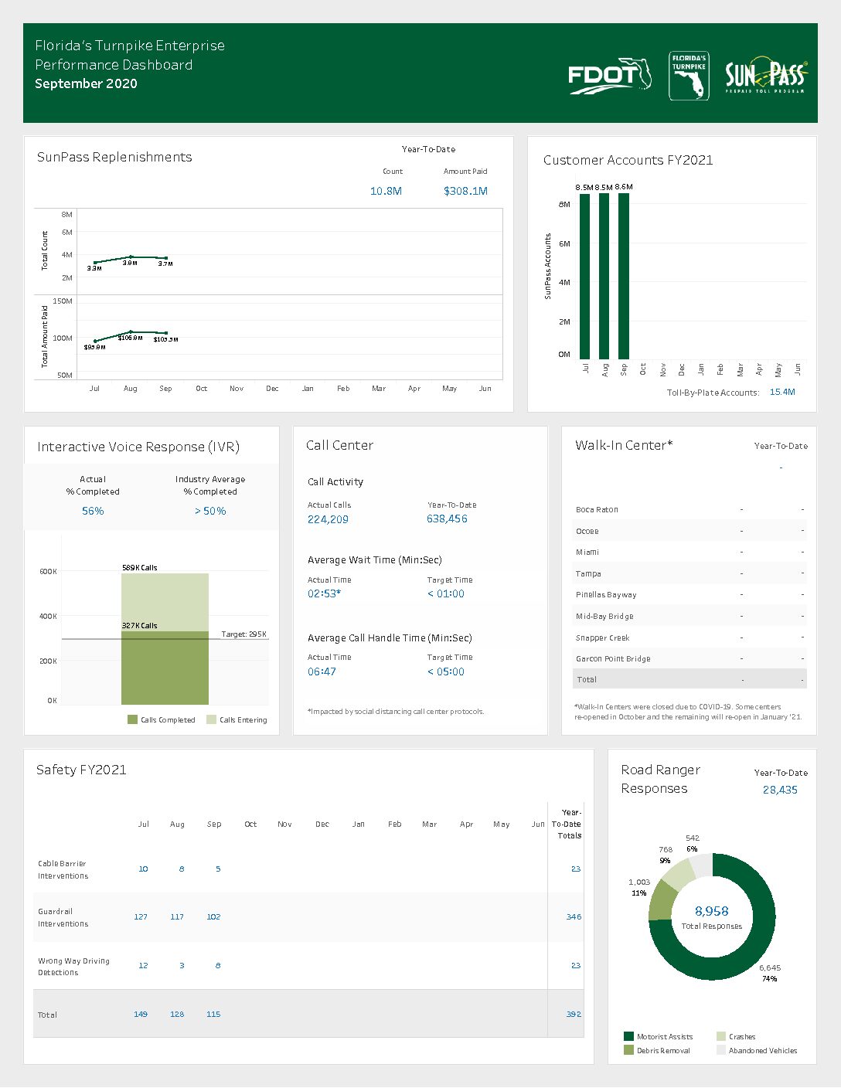Click the FDOT logo in the header

tap(609, 76)
